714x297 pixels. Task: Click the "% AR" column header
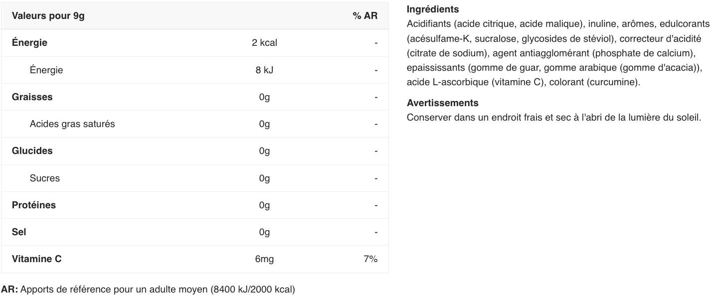point(365,16)
